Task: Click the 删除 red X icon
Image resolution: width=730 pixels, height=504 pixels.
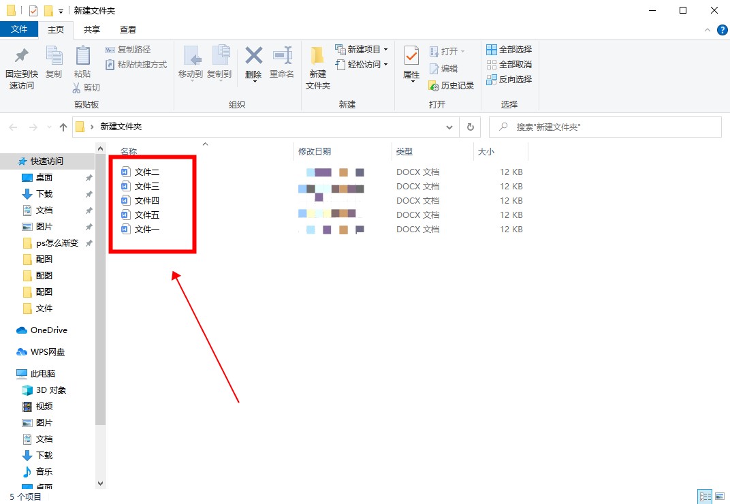Action: point(253,56)
